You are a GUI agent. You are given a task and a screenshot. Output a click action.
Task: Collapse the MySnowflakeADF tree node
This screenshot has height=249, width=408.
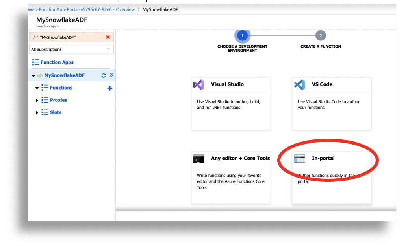click(33, 76)
